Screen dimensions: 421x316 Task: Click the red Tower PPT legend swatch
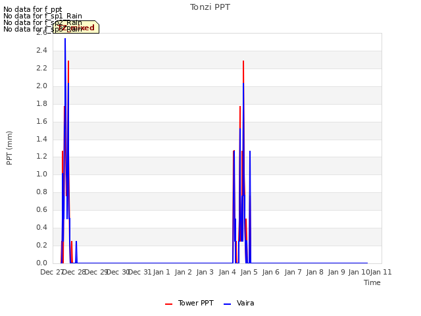click(168, 304)
